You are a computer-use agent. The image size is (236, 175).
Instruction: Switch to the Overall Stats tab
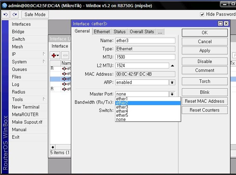(142, 32)
